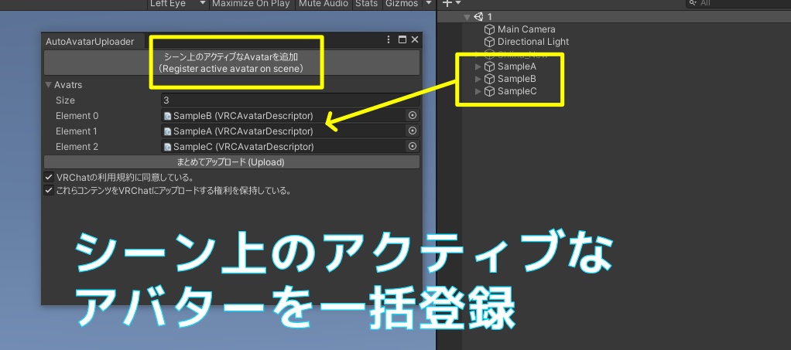Edit the Size field value
Image resolution: width=791 pixels, height=350 pixels.
pos(290,100)
